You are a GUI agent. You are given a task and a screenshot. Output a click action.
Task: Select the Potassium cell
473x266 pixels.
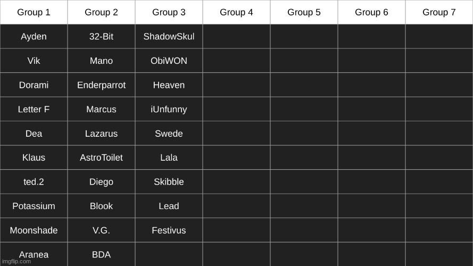(x=34, y=206)
